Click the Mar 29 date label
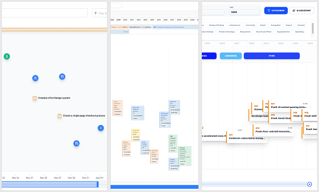Image resolution: width=319 pixels, height=192 pixels. (x=58, y=178)
